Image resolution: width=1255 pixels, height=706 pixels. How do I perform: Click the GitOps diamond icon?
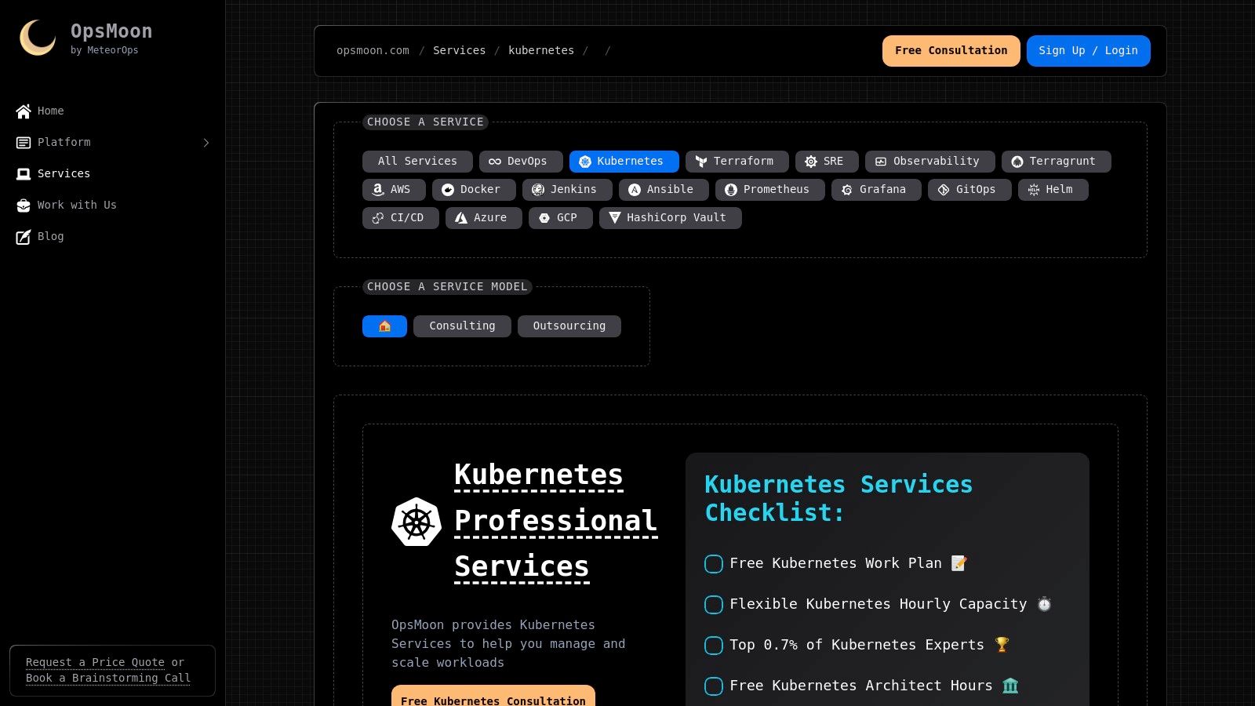click(943, 189)
